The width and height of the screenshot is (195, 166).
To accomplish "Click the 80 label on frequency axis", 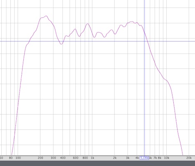I will pos(11,158).
